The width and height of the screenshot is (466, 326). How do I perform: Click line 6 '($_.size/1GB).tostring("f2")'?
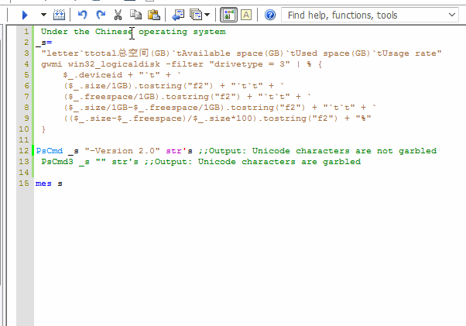pos(139,86)
